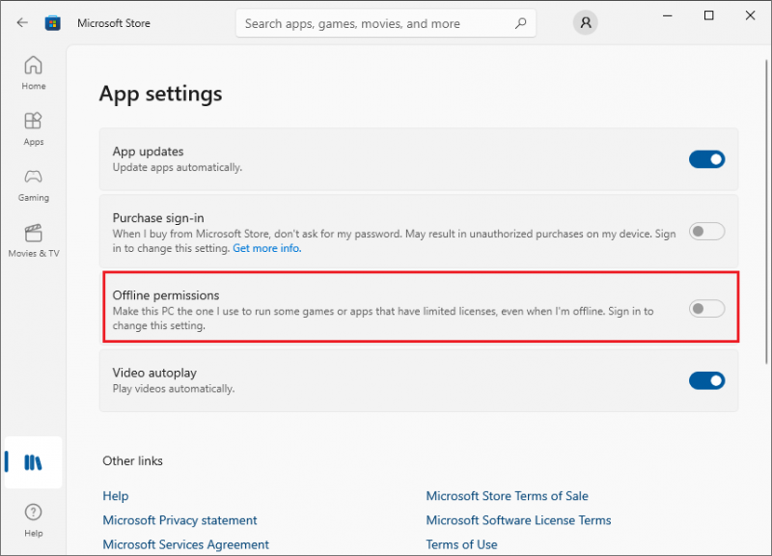Open the Get more info link
Image resolution: width=772 pixels, height=556 pixels.
click(x=267, y=248)
